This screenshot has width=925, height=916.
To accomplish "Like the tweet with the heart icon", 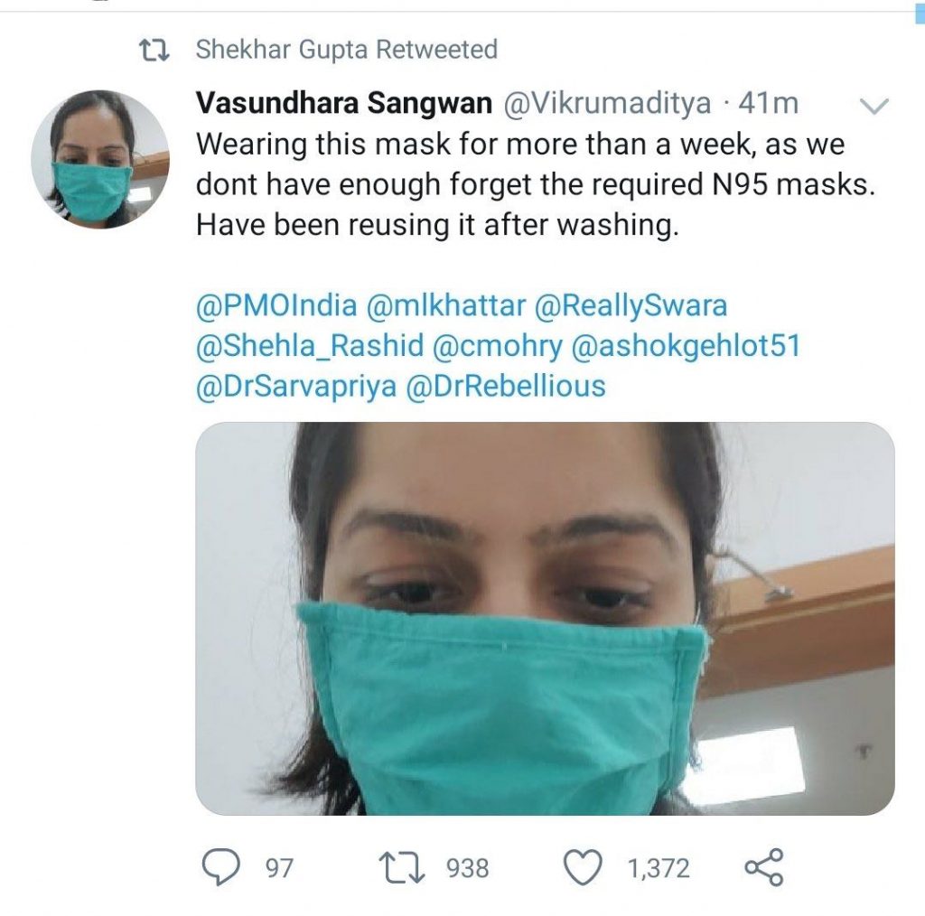I will click(583, 868).
